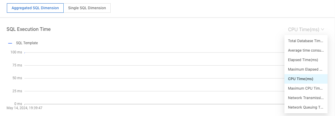Select Elapsed Time(ms) from the list

coord(306,60)
